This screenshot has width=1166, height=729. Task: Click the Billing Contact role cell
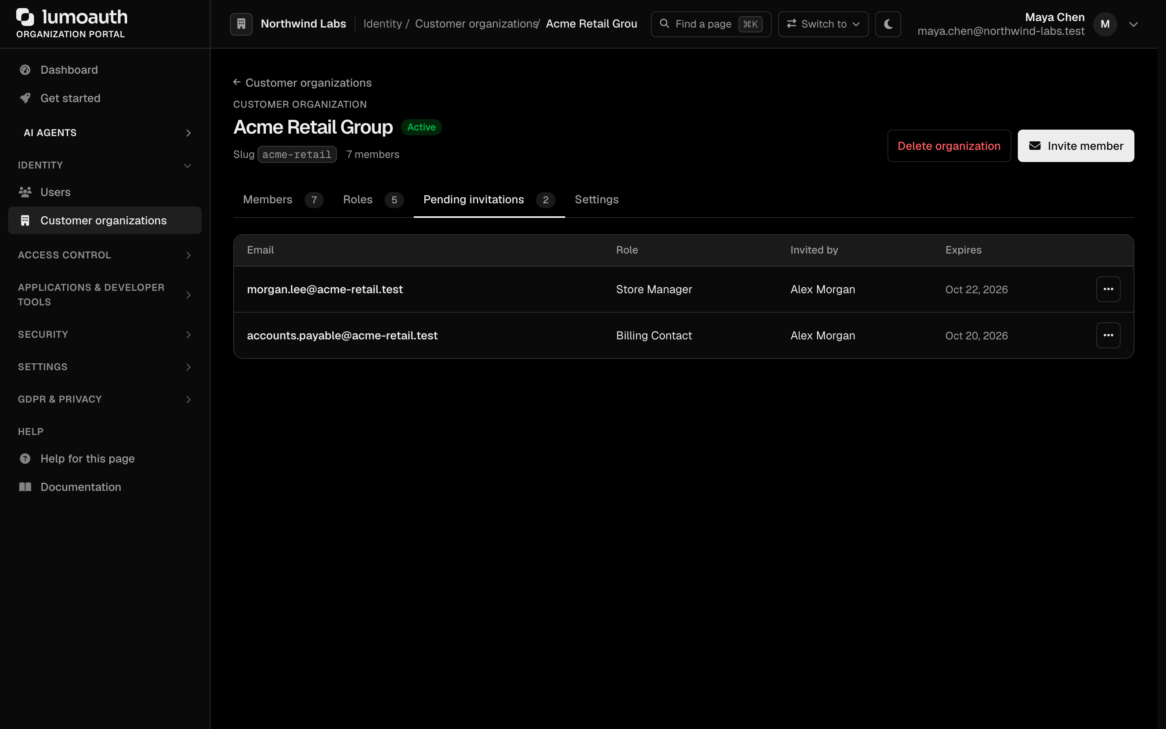click(x=654, y=336)
